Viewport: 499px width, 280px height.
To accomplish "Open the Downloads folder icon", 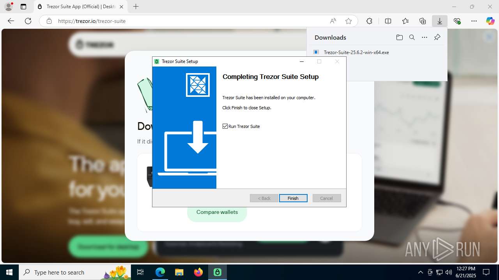I will (399, 37).
